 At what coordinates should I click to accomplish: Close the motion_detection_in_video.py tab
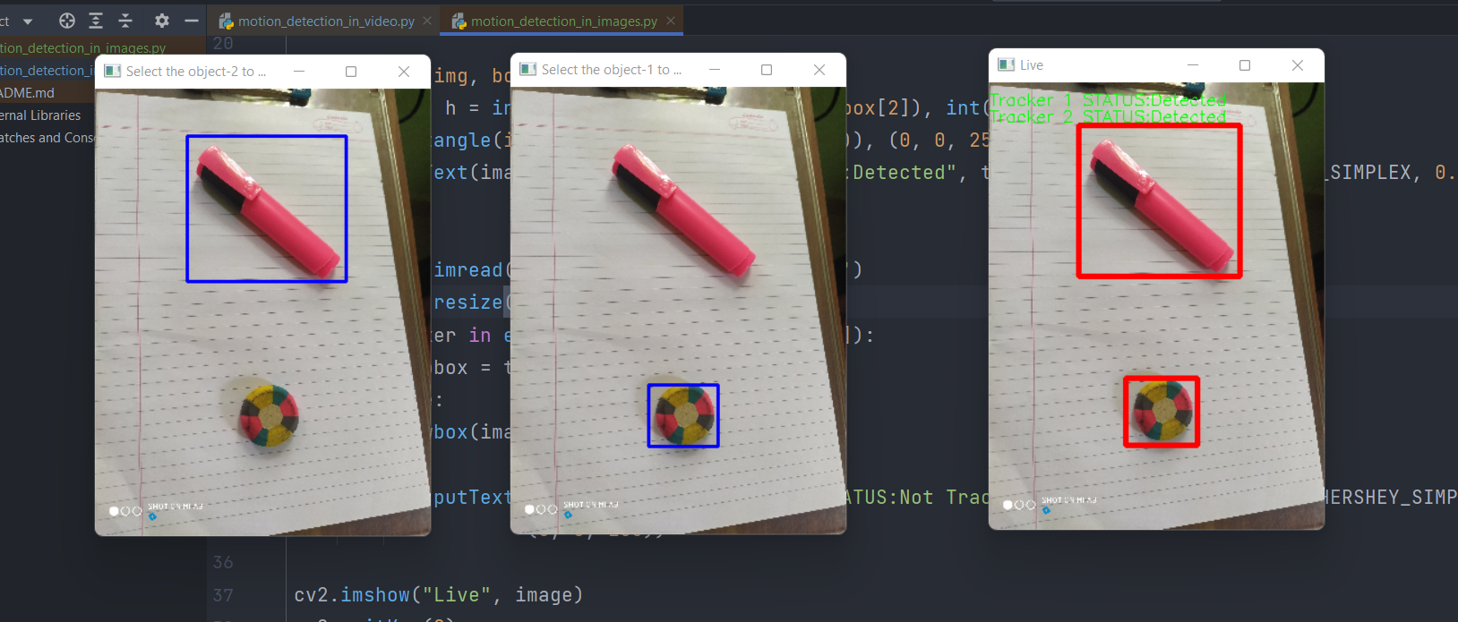click(427, 21)
